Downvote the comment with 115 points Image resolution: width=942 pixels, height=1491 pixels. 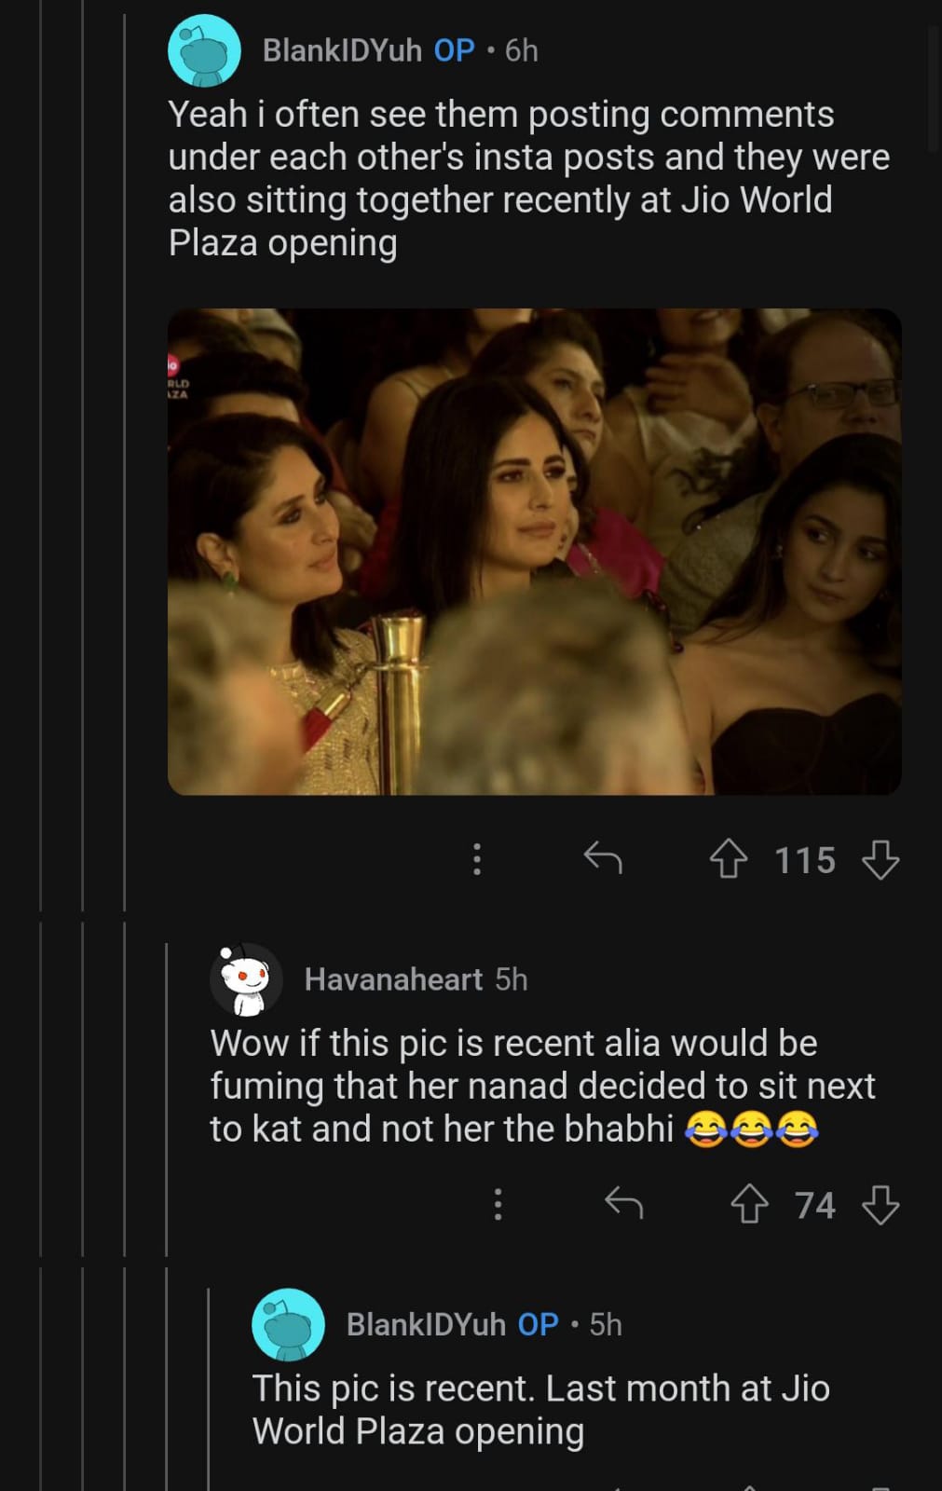pos(881,859)
